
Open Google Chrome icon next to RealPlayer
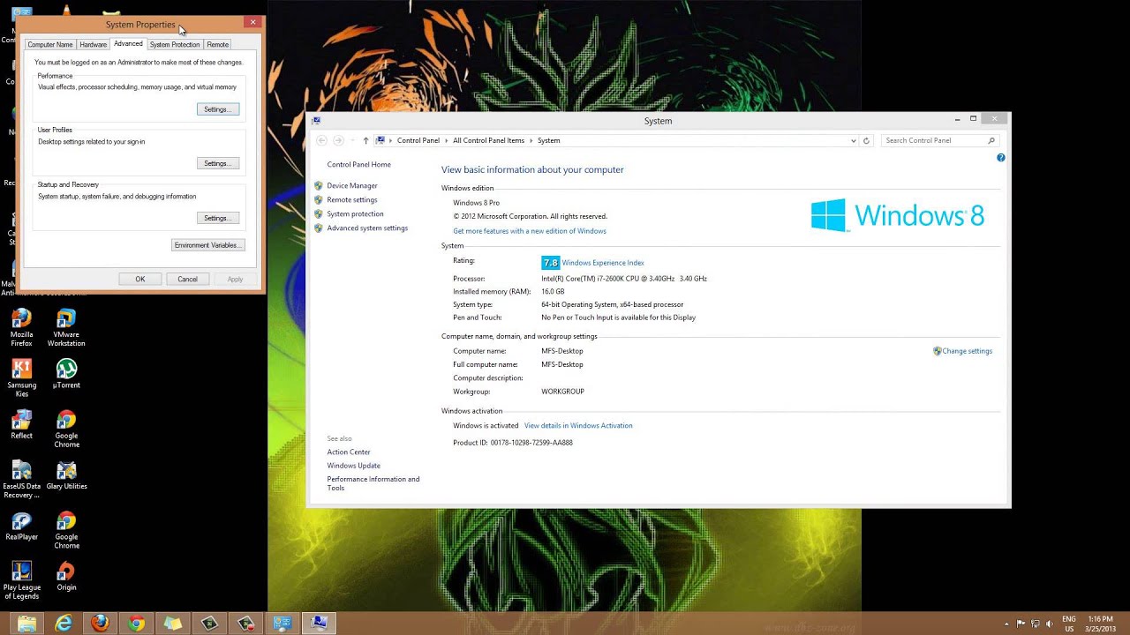pyautogui.click(x=66, y=529)
